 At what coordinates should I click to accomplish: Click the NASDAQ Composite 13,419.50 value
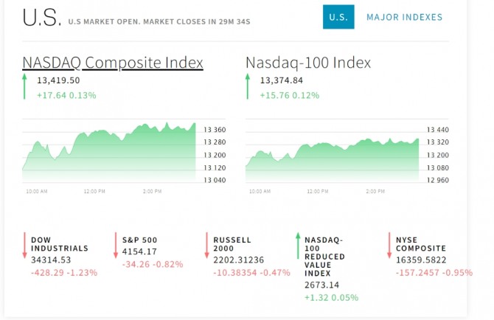tap(58, 80)
